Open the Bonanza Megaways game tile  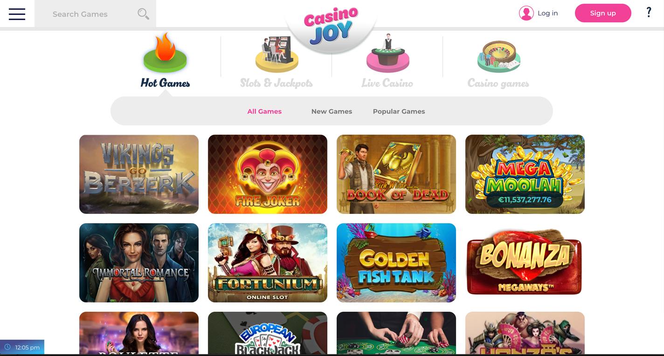pos(525,263)
